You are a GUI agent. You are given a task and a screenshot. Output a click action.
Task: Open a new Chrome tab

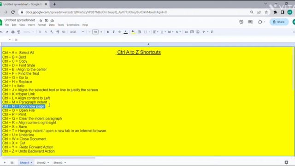click(x=54, y=4)
